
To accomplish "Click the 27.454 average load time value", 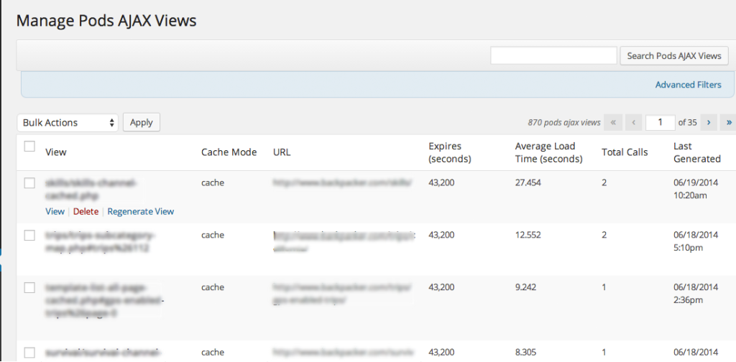I will [x=528, y=183].
